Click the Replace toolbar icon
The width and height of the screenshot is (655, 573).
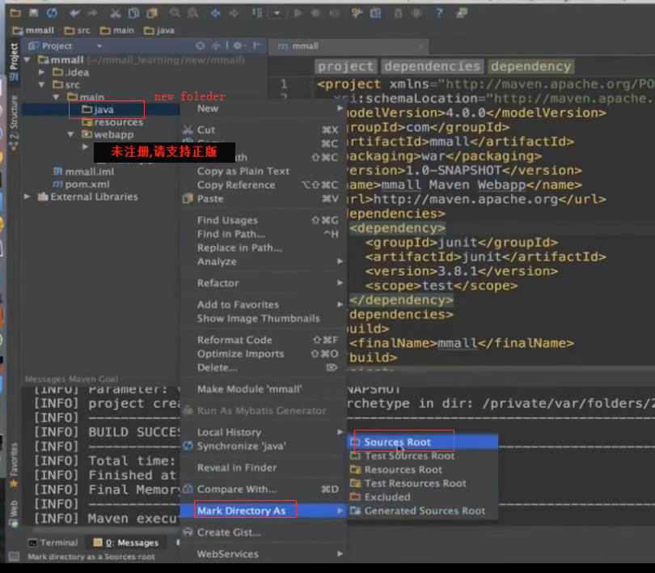click(x=192, y=14)
